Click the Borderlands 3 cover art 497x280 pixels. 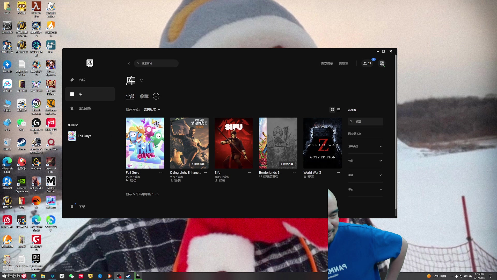278,143
